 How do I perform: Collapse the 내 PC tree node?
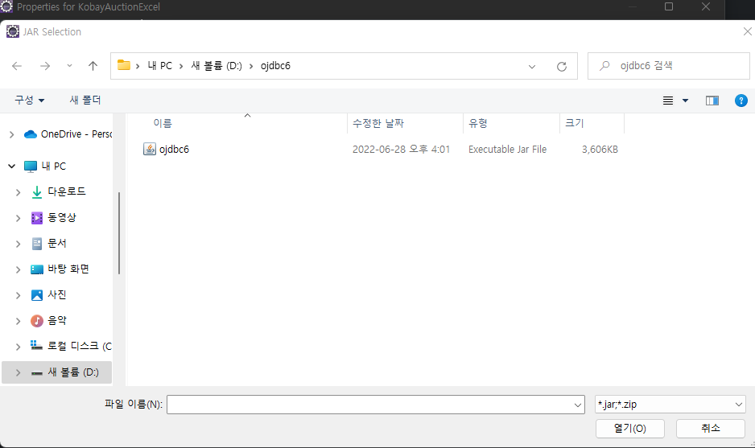[x=11, y=166]
